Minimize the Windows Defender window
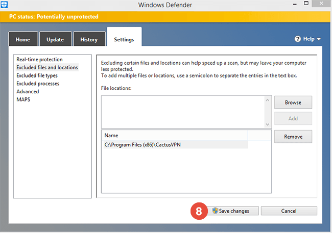Viewport: 332px width, 233px height. point(295,4)
